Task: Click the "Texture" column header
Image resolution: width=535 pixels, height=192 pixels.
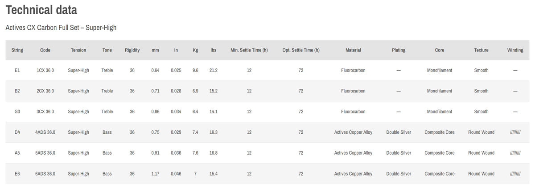Action: 481,50
